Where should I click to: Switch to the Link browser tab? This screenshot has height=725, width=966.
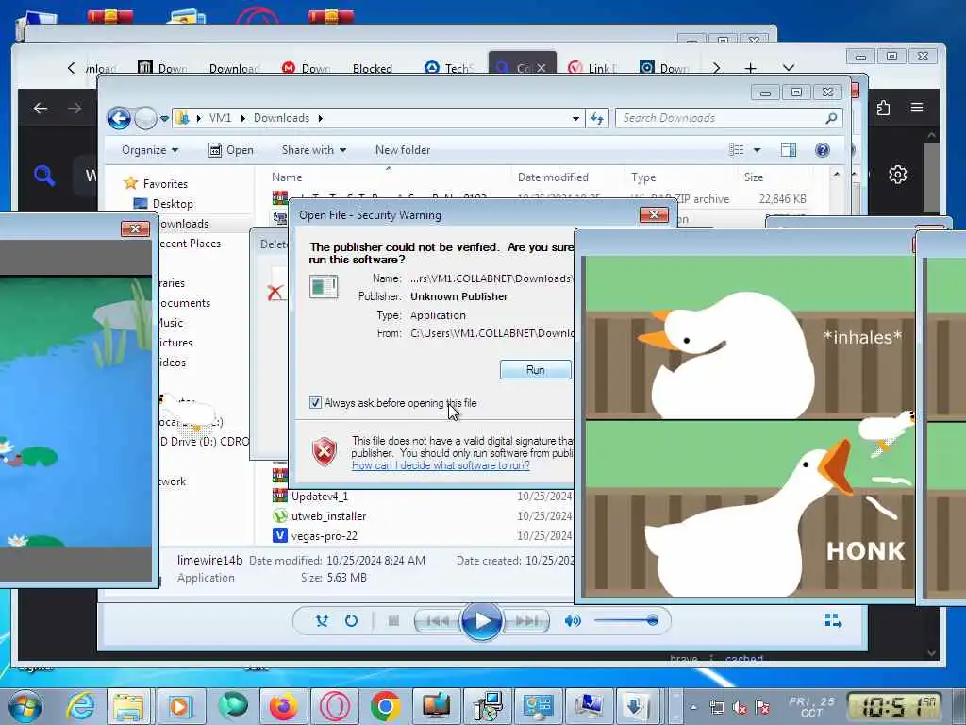[592, 68]
